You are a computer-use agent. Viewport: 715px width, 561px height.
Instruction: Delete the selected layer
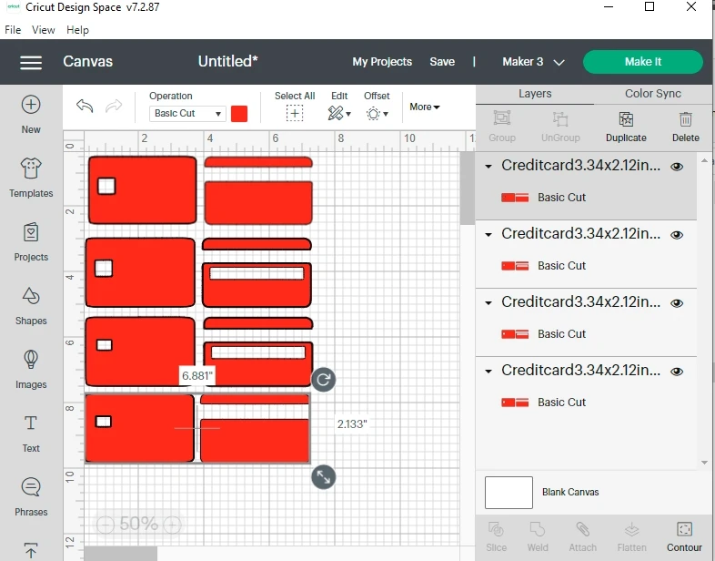click(x=686, y=127)
